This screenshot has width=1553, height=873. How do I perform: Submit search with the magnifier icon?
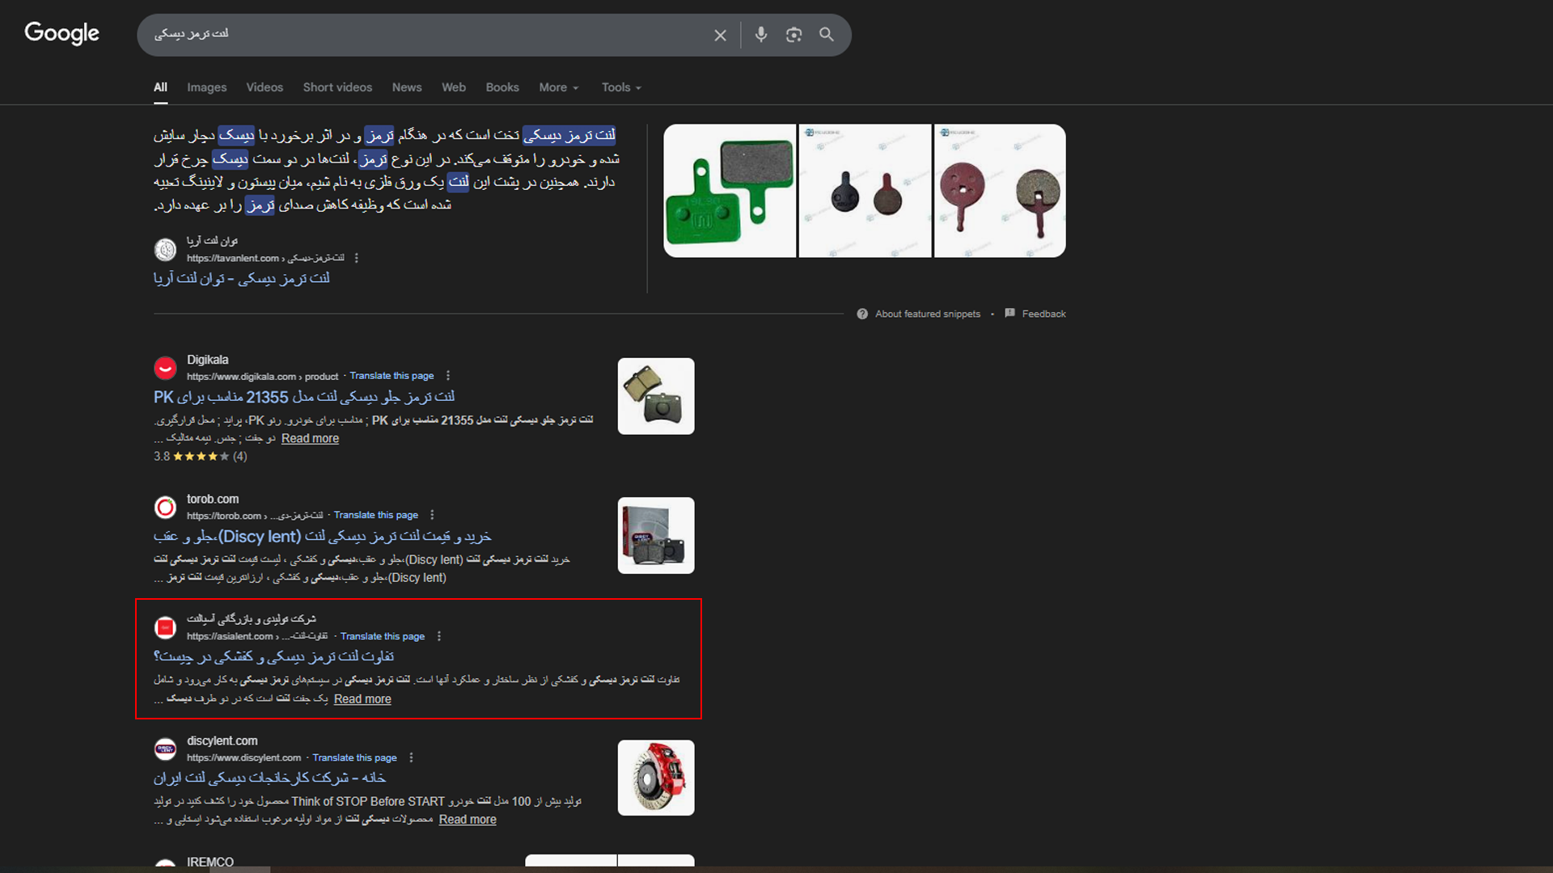(826, 35)
